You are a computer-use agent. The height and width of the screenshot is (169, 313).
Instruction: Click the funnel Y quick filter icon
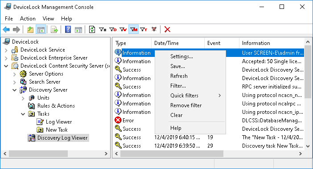[144, 30]
